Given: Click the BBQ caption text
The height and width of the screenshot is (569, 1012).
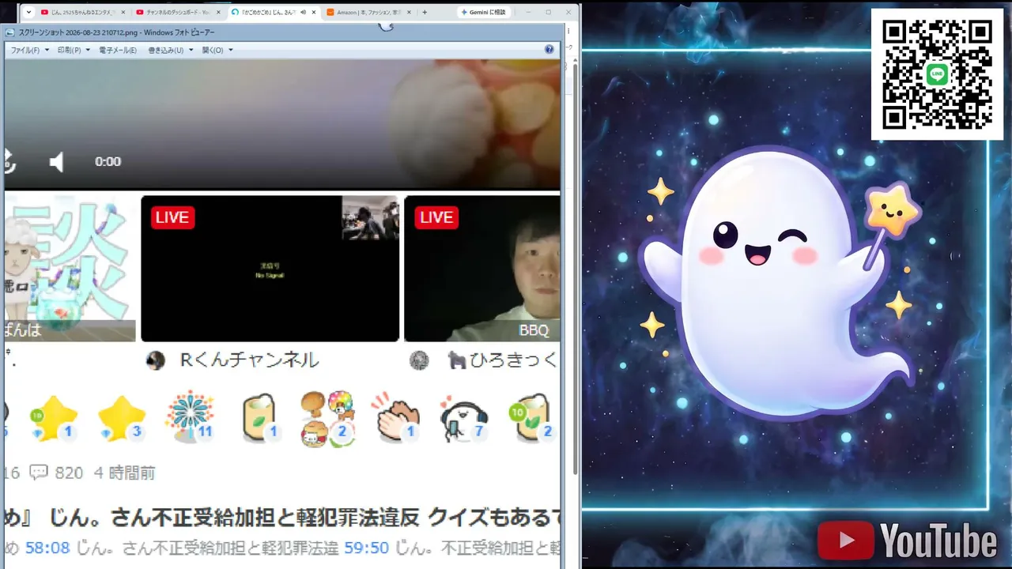Looking at the screenshot, I should (534, 330).
